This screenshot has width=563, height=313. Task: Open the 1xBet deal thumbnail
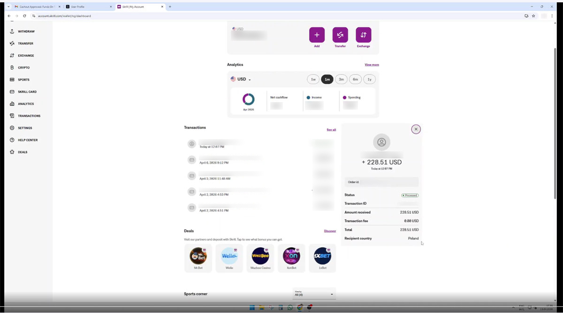click(x=322, y=258)
